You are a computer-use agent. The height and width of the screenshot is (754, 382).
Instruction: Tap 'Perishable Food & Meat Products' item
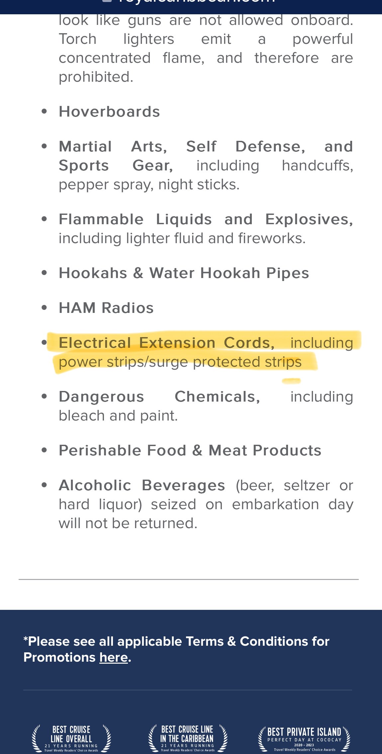[190, 450]
